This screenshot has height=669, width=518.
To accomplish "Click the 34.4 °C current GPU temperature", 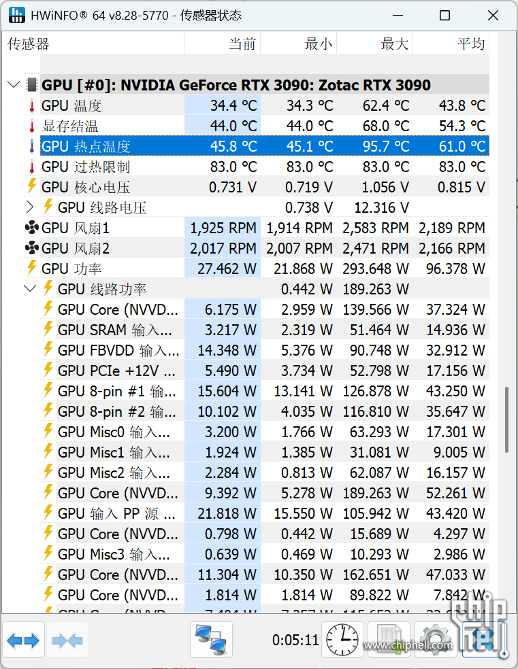I will pyautogui.click(x=233, y=105).
